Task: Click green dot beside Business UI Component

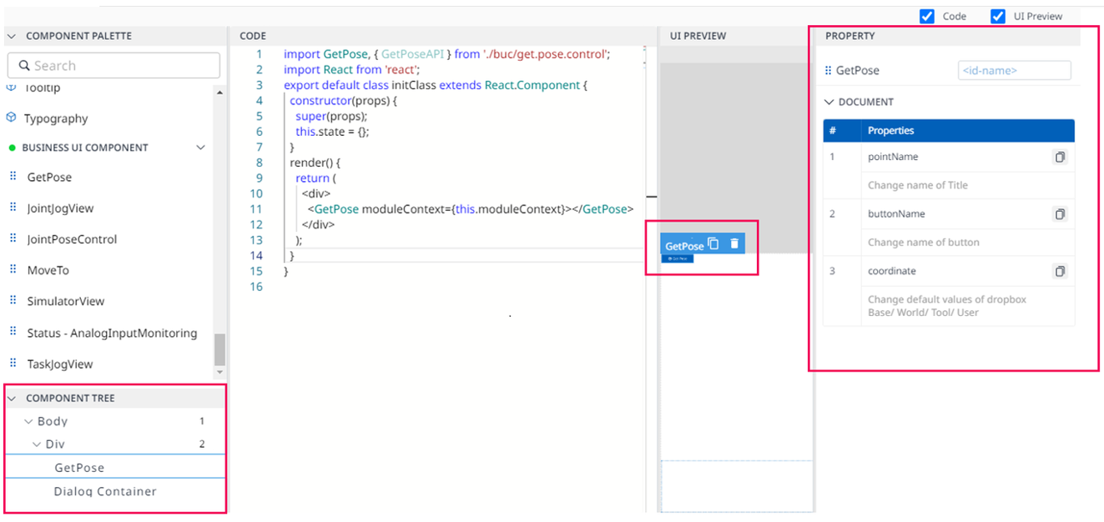Action: pyautogui.click(x=13, y=148)
